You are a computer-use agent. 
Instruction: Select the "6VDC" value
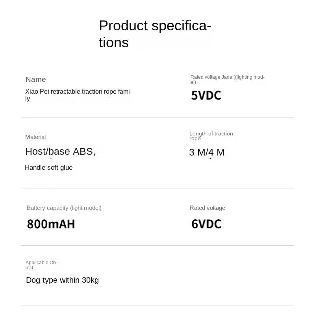click(206, 224)
